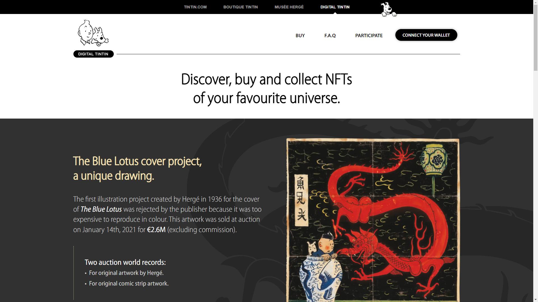
Task: Click the Blue Lotus cover project heading
Action: (137, 169)
